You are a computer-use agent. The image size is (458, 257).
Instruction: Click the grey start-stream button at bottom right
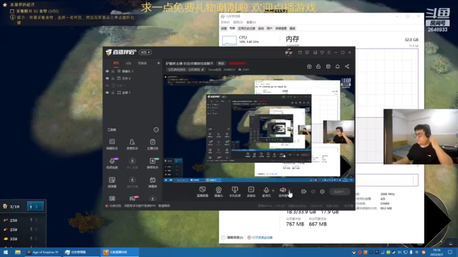click(339, 191)
